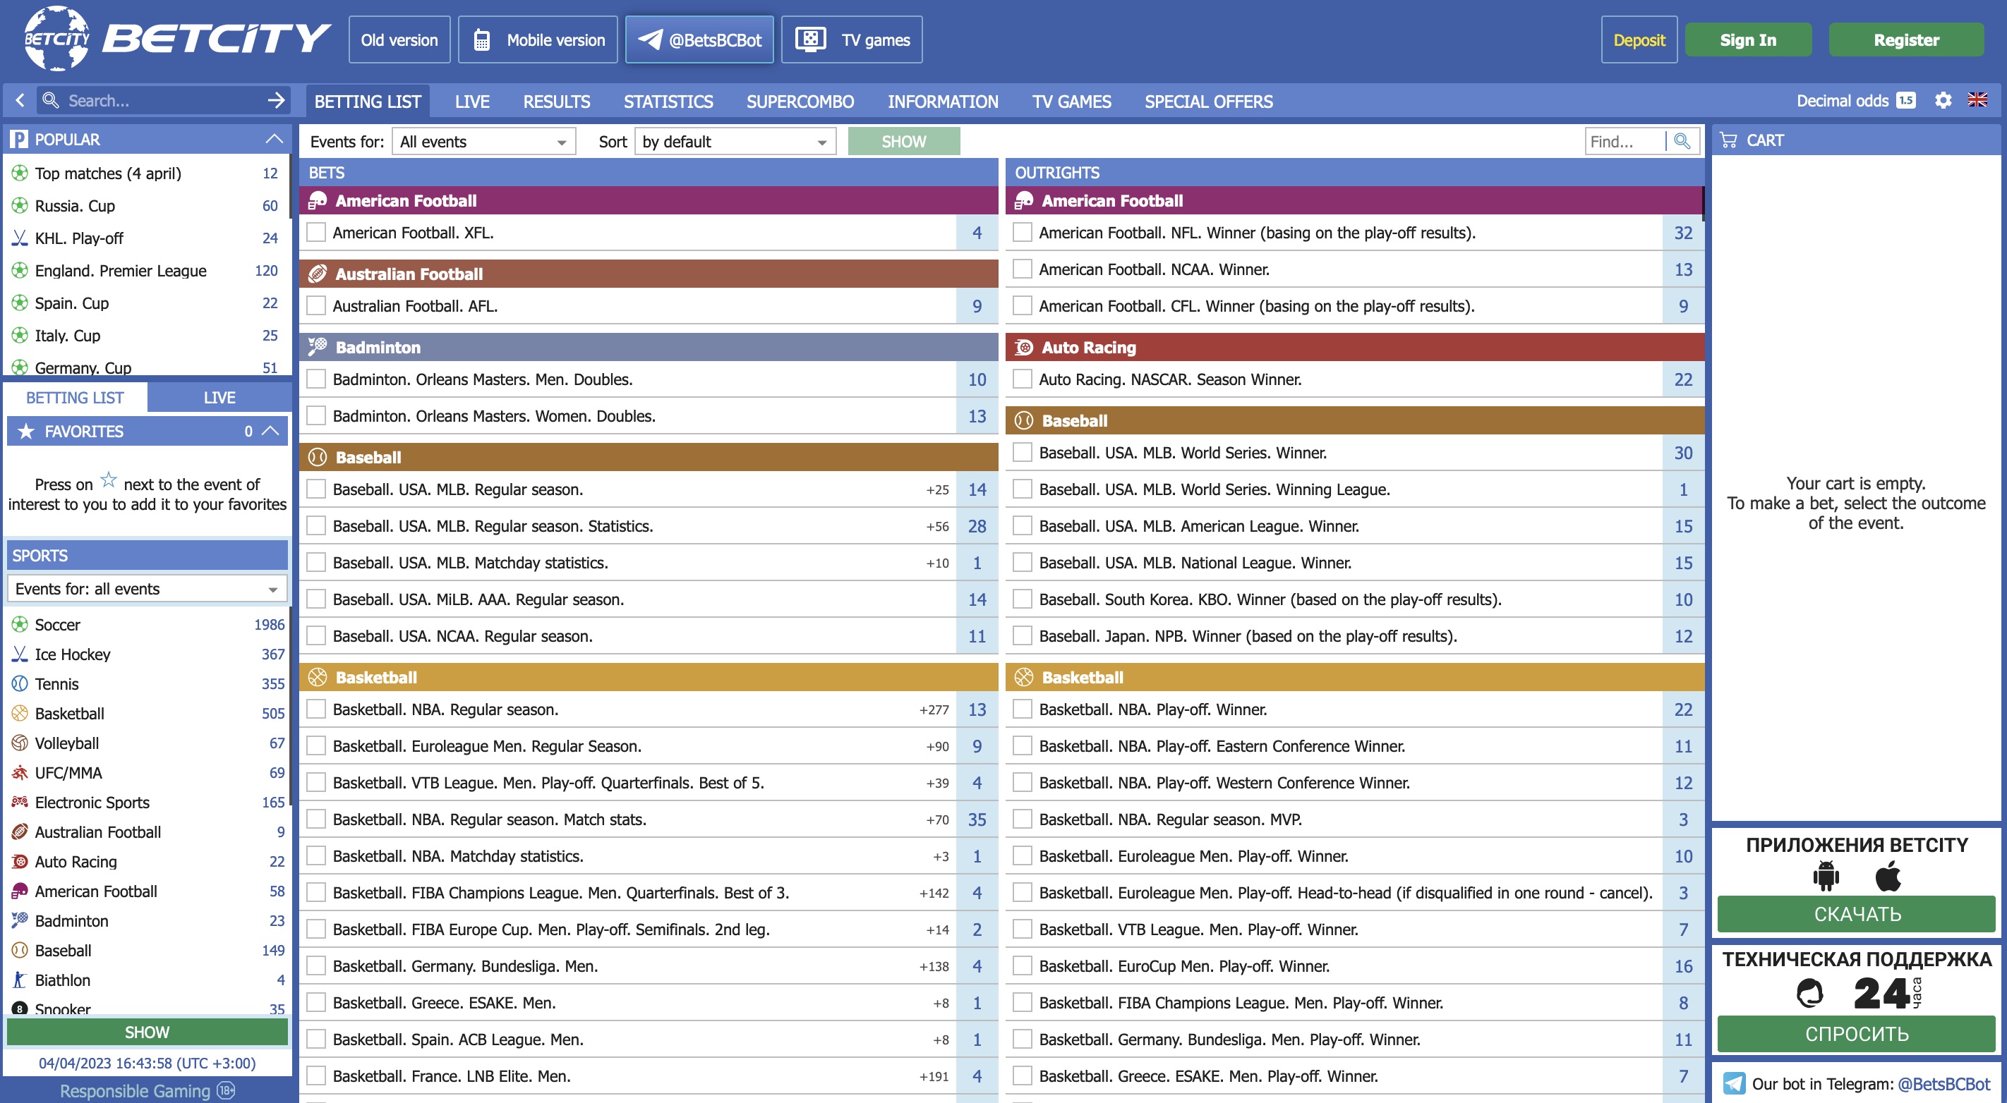This screenshot has height=1103, width=2007.
Task: Switch sidebar to LIVE tab
Action: 219,397
